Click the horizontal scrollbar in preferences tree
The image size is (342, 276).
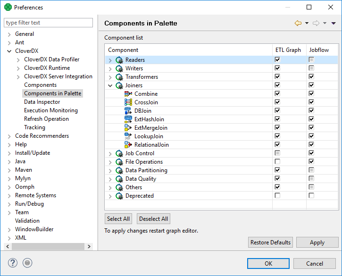pyautogui.click(x=47, y=247)
